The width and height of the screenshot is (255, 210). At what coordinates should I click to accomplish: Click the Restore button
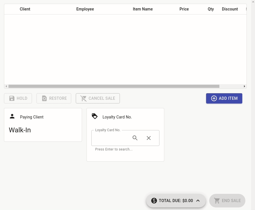pos(54,98)
